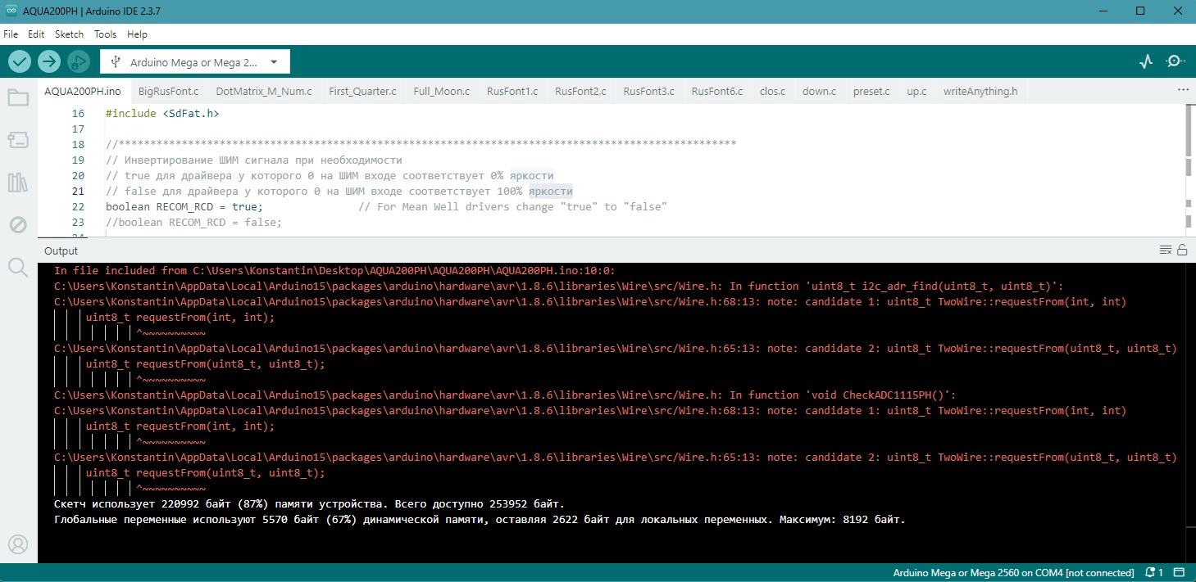1196x582 pixels.
Task: Open the board selector dropdown
Action: [195, 61]
